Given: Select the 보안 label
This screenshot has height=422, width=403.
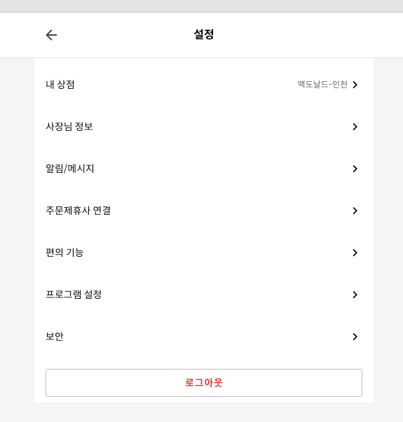Looking at the screenshot, I should tap(55, 337).
